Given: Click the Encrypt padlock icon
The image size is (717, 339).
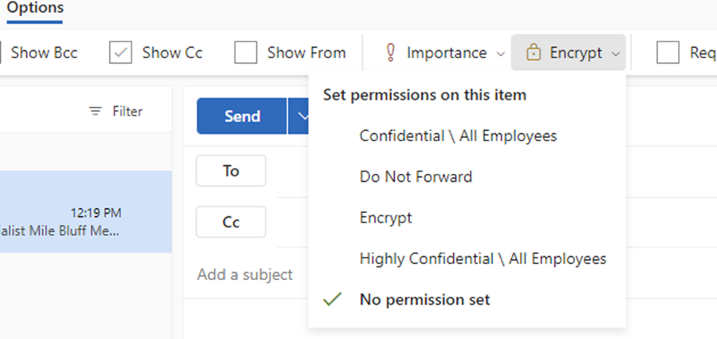Looking at the screenshot, I should coord(533,53).
